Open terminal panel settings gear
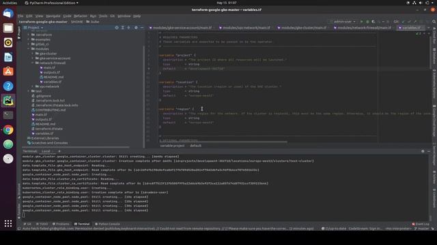The height and width of the screenshot is (245, 437). 423,151
